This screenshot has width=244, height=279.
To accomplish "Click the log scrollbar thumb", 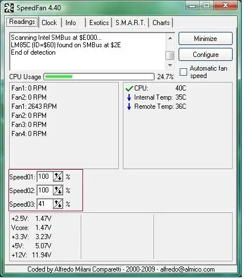I will click(x=170, y=56).
